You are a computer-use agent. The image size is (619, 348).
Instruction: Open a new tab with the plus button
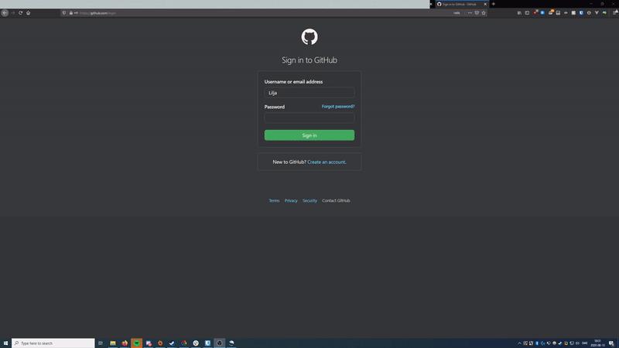[x=494, y=5]
